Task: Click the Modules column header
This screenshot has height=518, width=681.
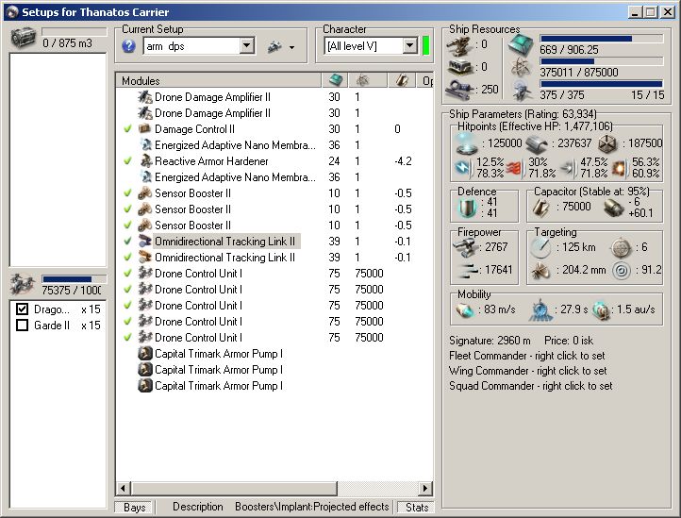Action: click(x=219, y=80)
